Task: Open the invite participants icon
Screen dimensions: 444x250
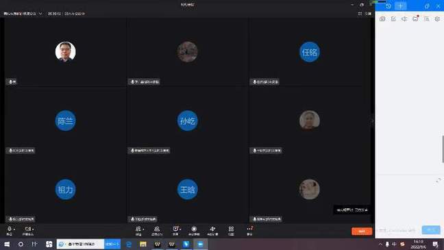Action: pos(138,230)
